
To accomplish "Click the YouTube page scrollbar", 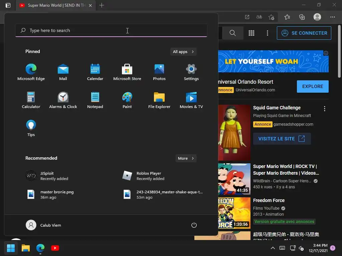I will coord(339,51).
